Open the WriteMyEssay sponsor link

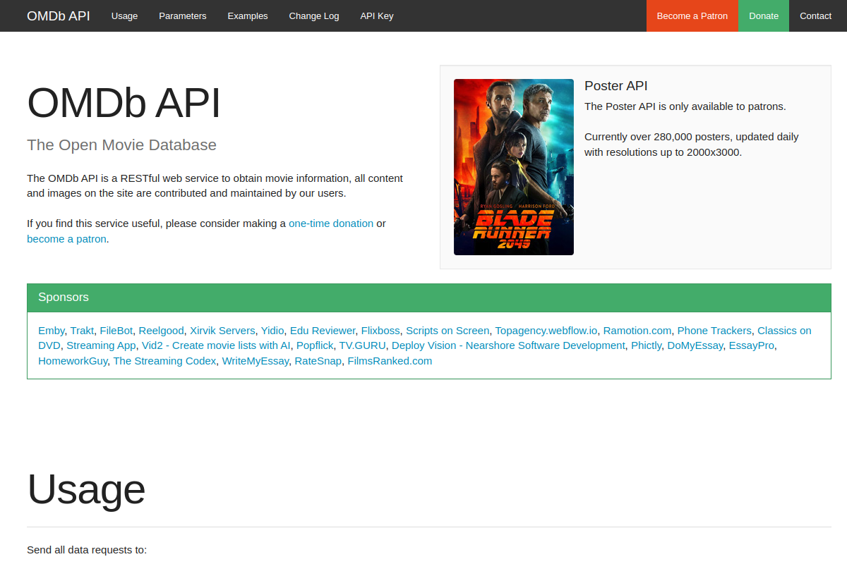(256, 361)
